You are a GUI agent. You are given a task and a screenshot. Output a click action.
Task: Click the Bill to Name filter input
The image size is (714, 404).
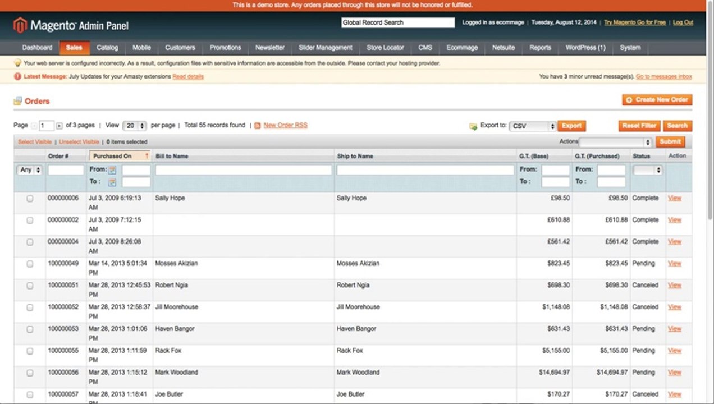click(244, 169)
